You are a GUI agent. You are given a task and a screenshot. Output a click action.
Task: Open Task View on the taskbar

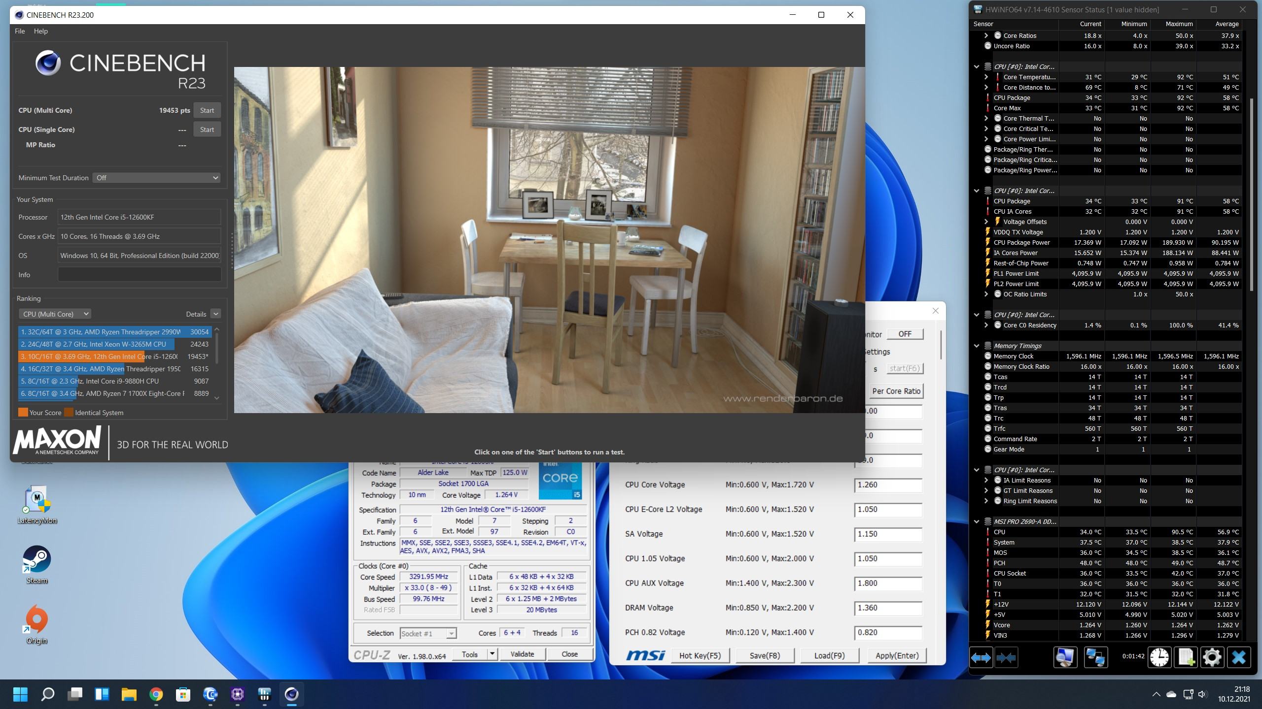[x=74, y=694]
